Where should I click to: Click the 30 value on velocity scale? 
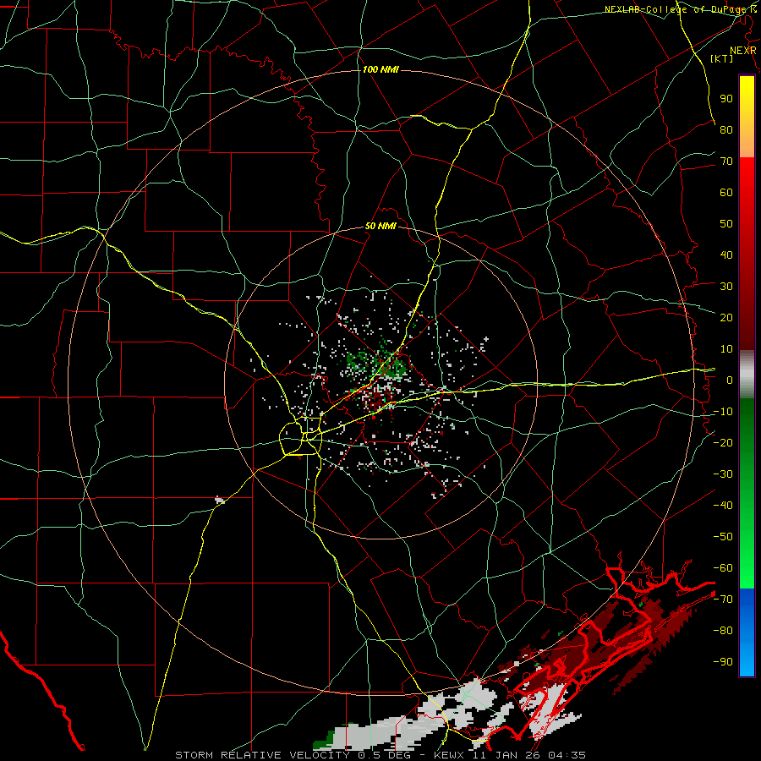[x=726, y=287]
